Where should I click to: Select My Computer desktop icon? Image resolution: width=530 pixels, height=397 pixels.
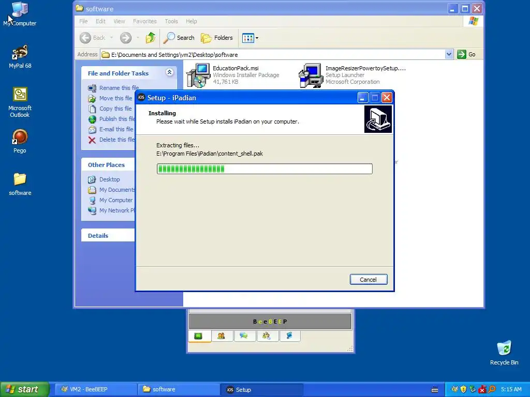(20, 14)
